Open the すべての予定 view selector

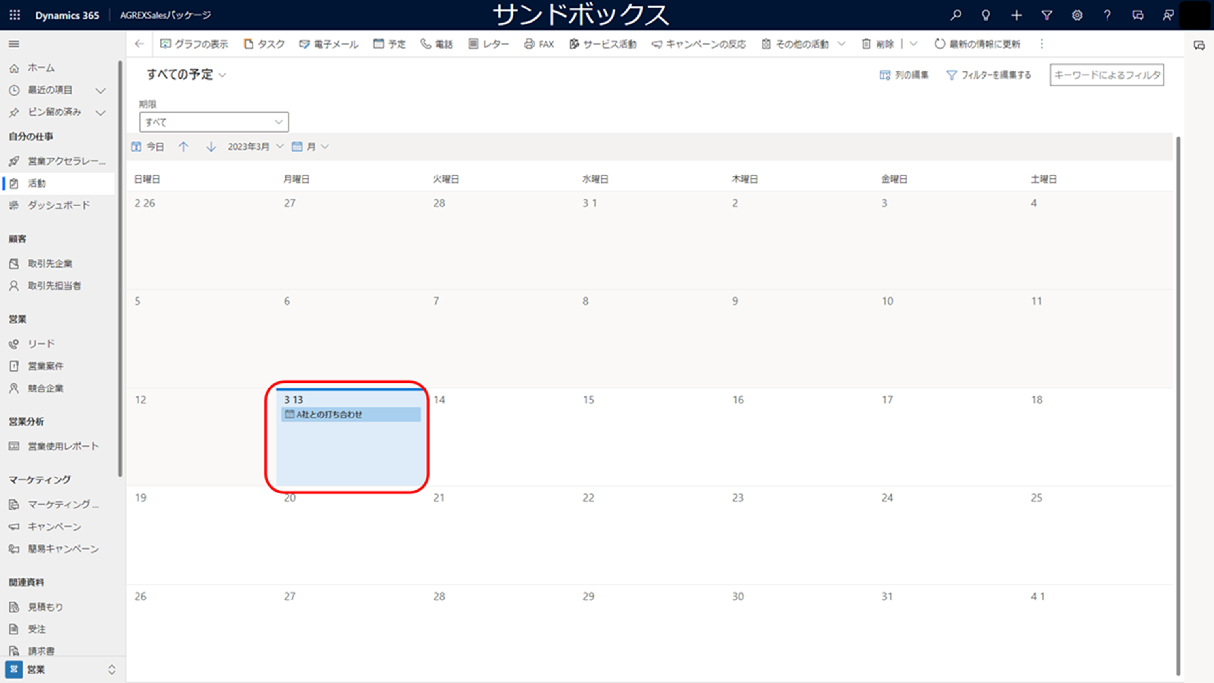click(187, 74)
